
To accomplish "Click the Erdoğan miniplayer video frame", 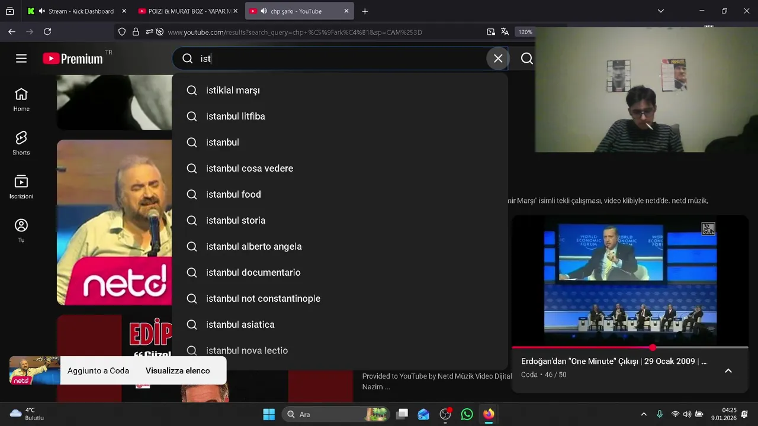I will 630,280.
